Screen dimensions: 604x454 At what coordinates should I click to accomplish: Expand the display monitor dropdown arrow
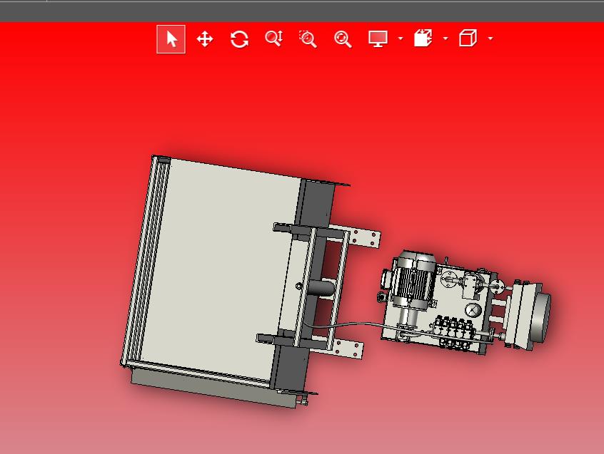pyautogui.click(x=401, y=38)
